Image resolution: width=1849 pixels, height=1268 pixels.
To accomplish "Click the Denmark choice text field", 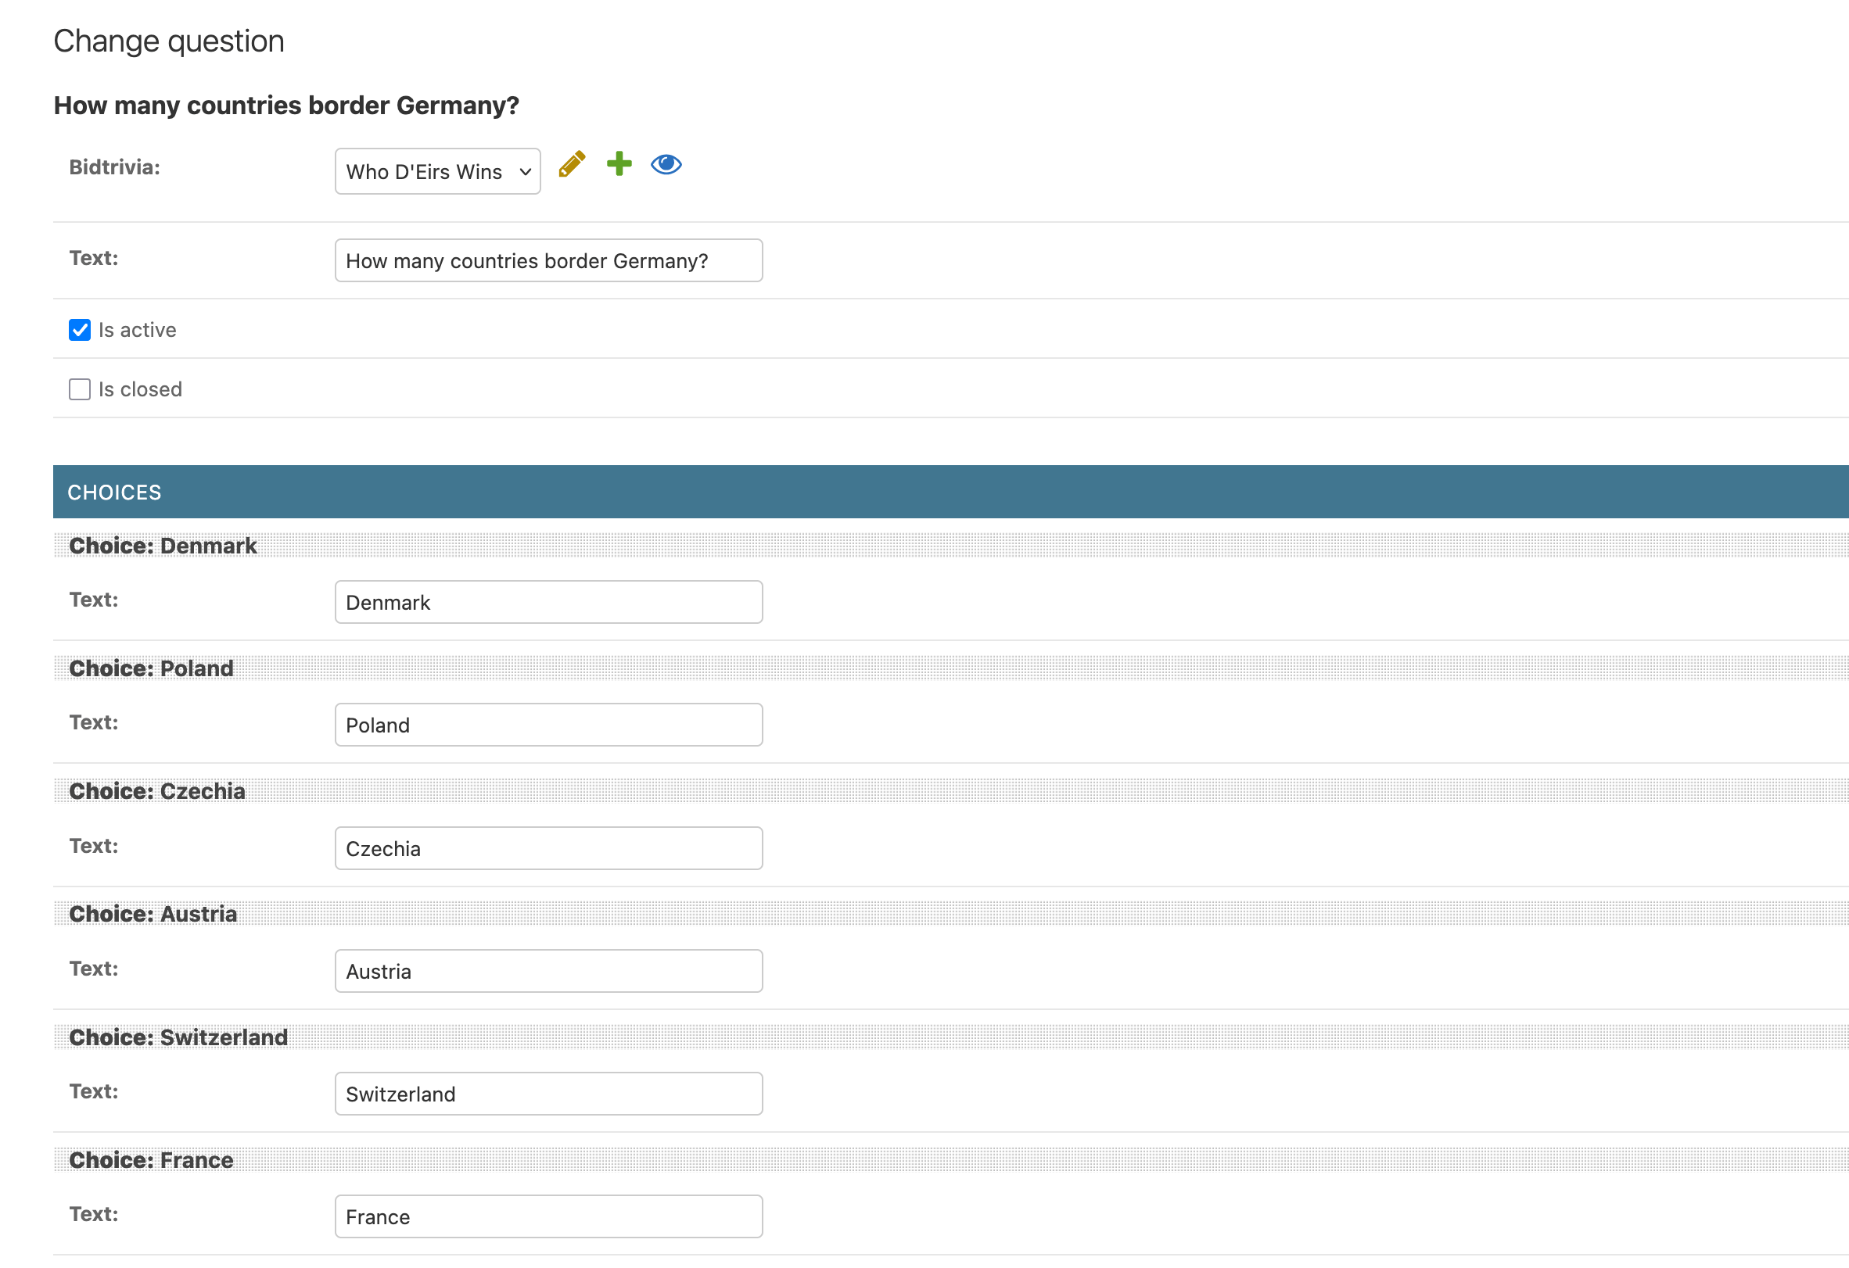I will click(x=549, y=603).
